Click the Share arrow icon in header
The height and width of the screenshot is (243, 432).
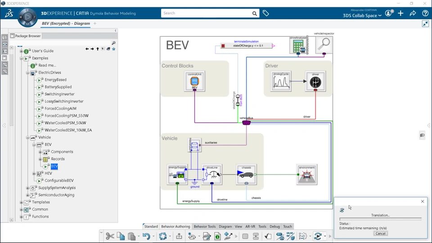413,13
